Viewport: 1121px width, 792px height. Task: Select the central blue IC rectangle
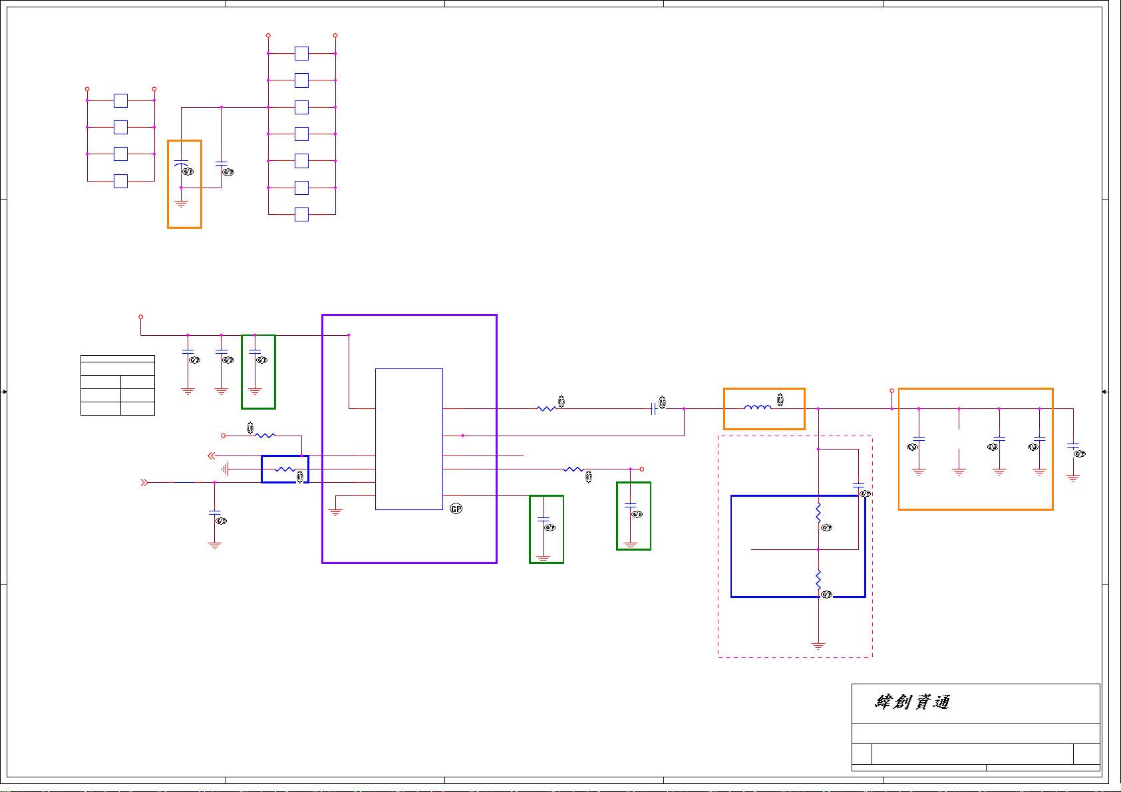(409, 439)
